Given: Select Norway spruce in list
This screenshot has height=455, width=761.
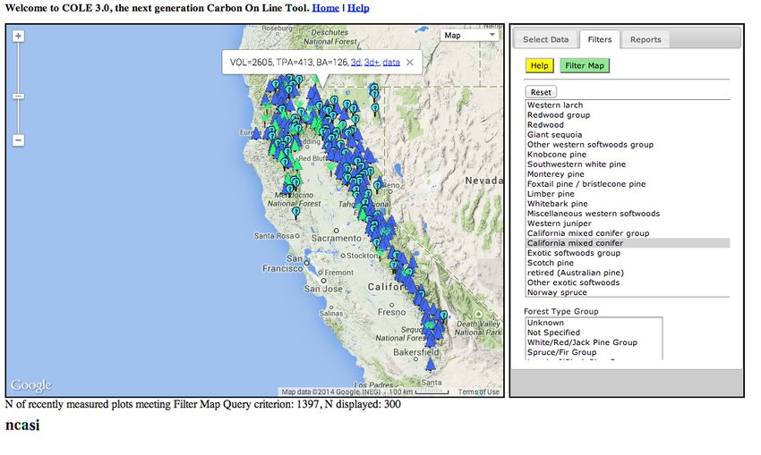Looking at the screenshot, I should pos(628,292).
